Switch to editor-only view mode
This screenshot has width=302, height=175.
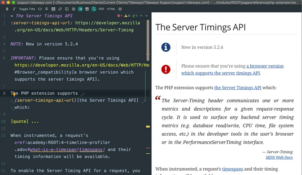[74, 9]
